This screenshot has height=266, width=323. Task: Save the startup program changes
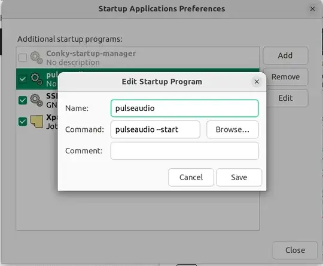(x=239, y=178)
